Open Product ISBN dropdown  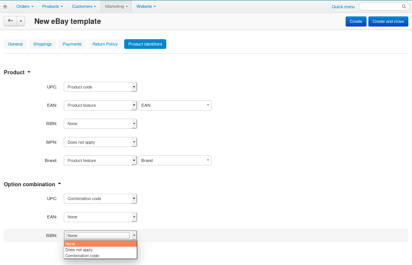[x=100, y=124]
